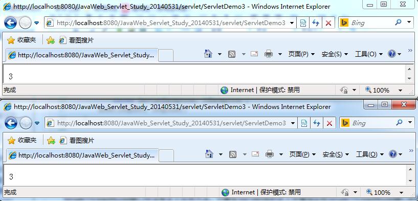This screenshot has width=418, height=201.
Task: Open Help icon menu in bottom window
Action: (396, 154)
